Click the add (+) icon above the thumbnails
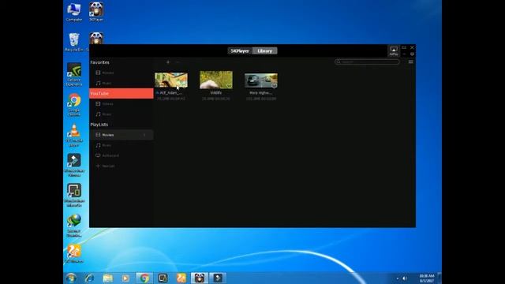Image resolution: width=505 pixels, height=284 pixels. tap(168, 62)
